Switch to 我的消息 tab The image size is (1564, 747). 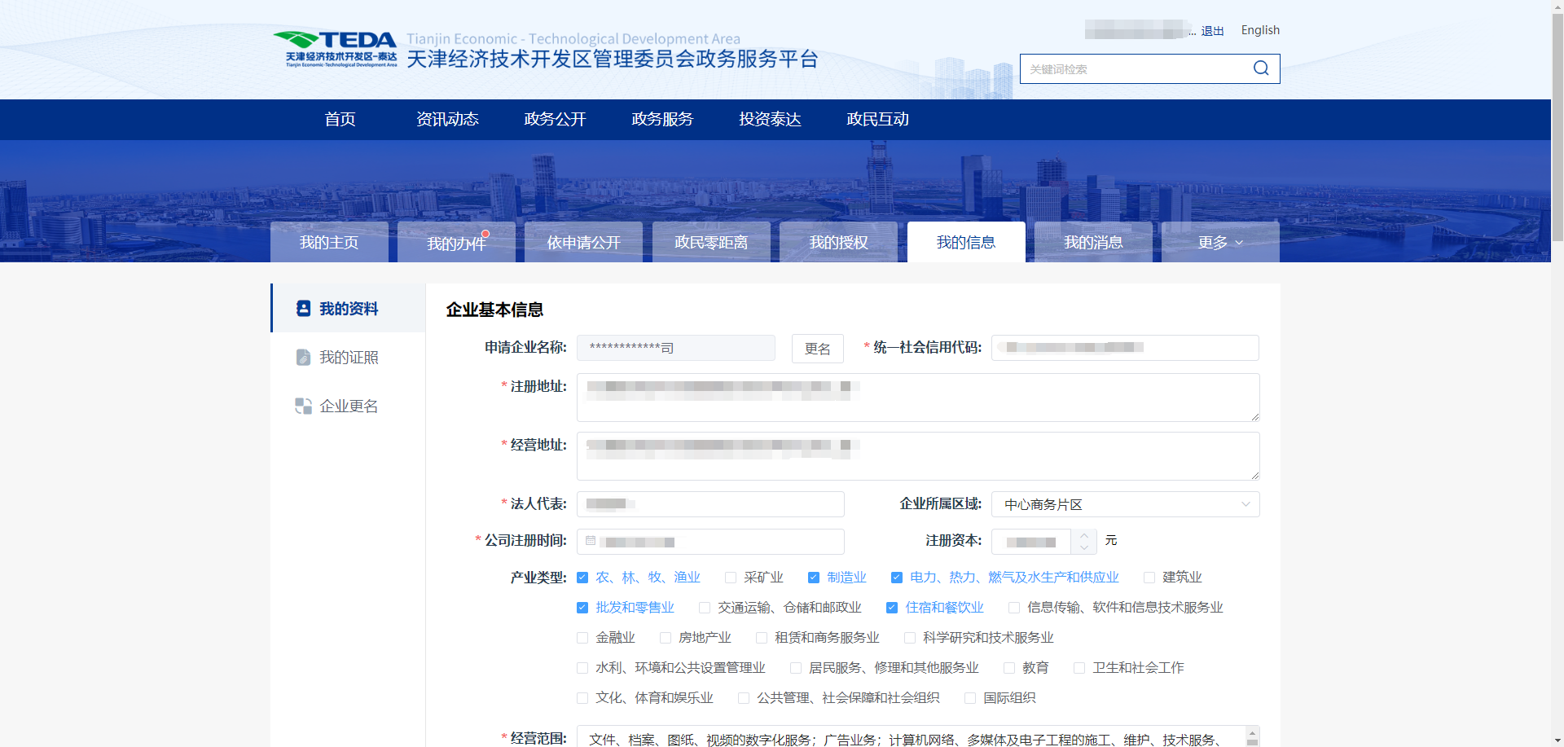[1093, 242]
